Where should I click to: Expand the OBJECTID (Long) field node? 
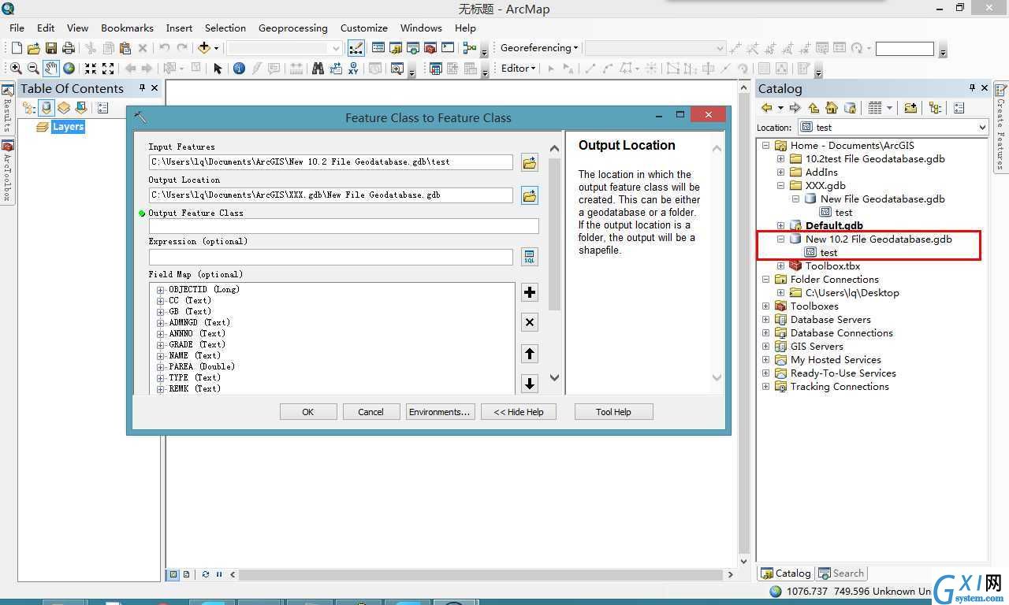[161, 290]
